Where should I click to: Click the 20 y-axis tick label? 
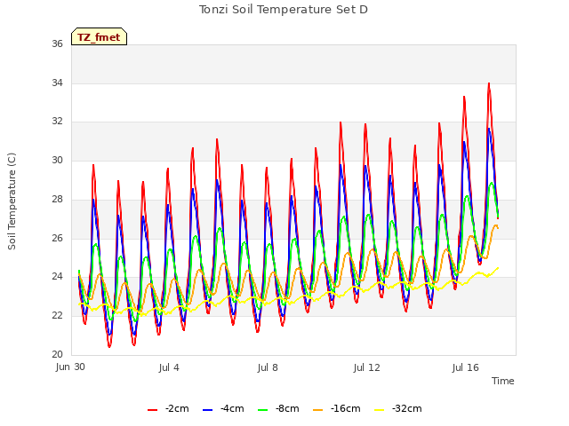click(57, 354)
